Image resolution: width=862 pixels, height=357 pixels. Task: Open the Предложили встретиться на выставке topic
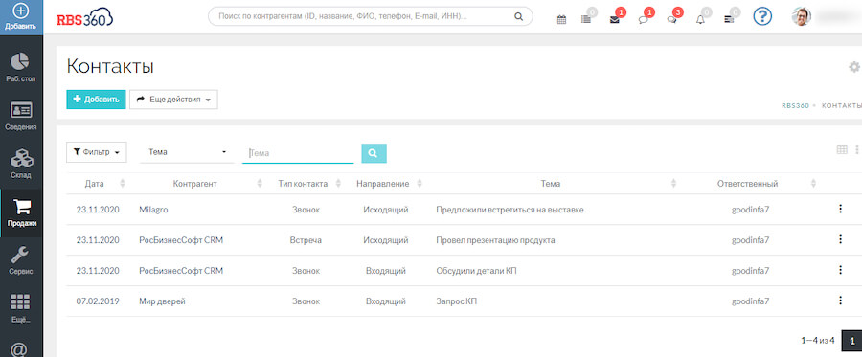coord(510,210)
